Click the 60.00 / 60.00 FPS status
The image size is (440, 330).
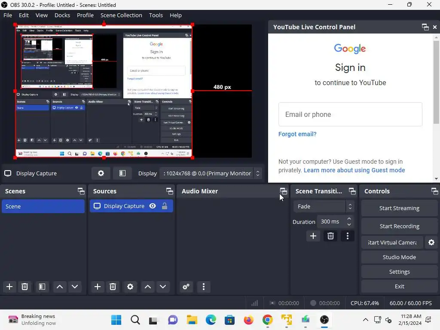tap(410, 303)
